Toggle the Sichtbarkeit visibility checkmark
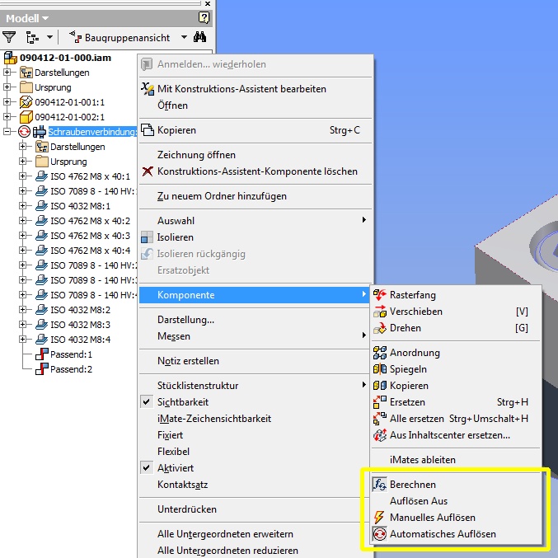 pyautogui.click(x=146, y=402)
